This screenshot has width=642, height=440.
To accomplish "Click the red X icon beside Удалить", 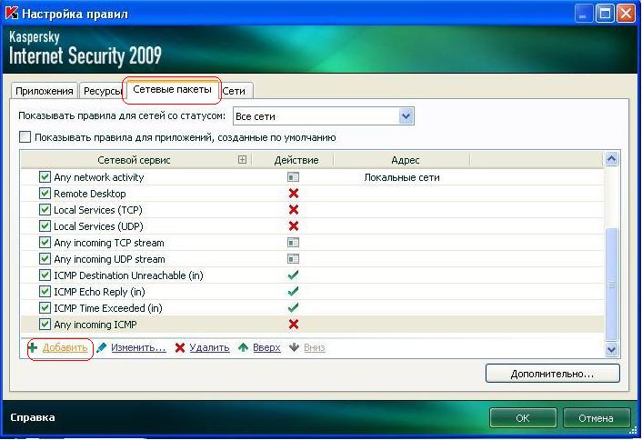I will coord(180,348).
